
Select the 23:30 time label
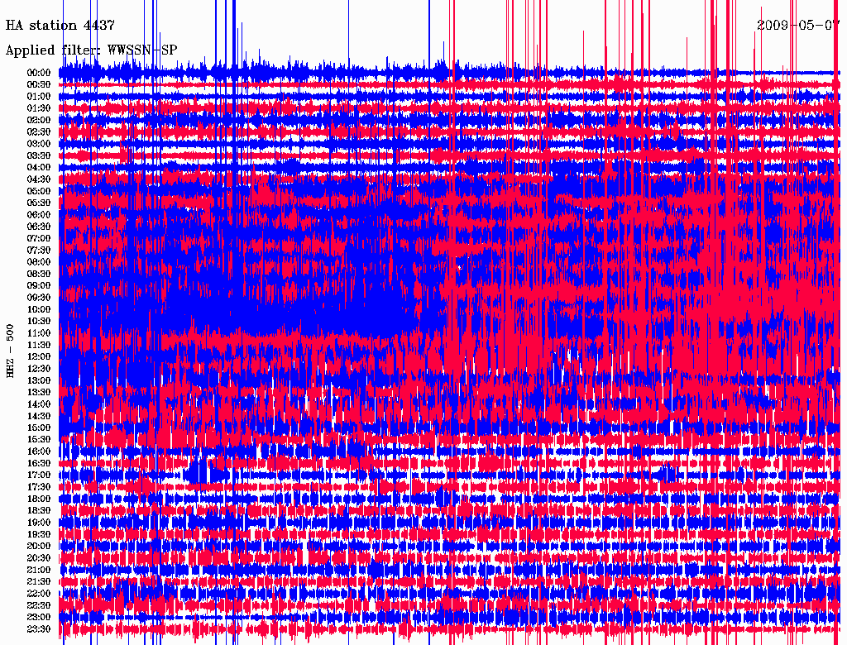click(39, 628)
